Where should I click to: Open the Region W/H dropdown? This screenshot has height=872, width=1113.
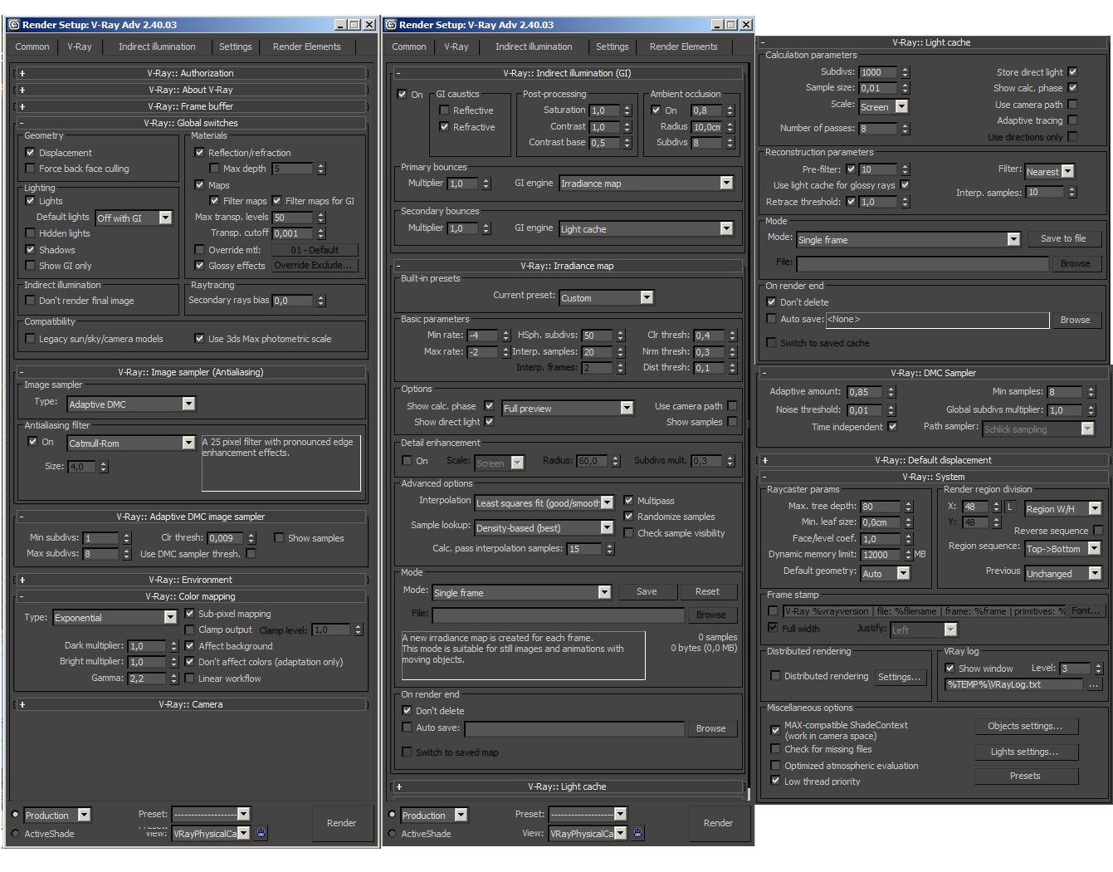click(1063, 508)
